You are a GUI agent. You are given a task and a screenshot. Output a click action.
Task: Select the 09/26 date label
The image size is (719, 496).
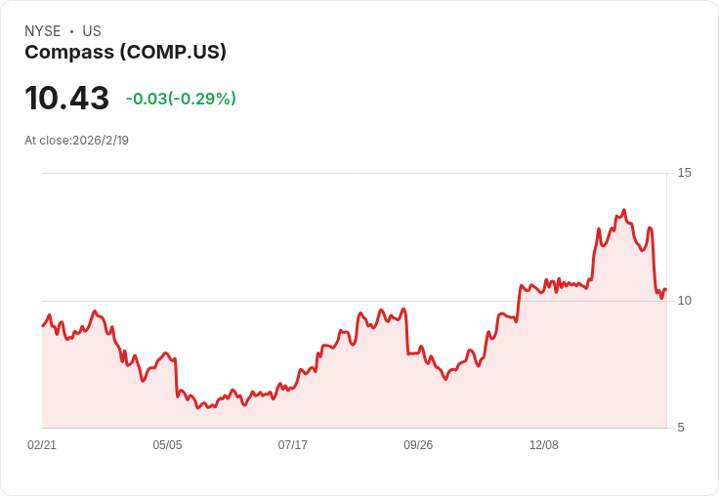point(418,444)
